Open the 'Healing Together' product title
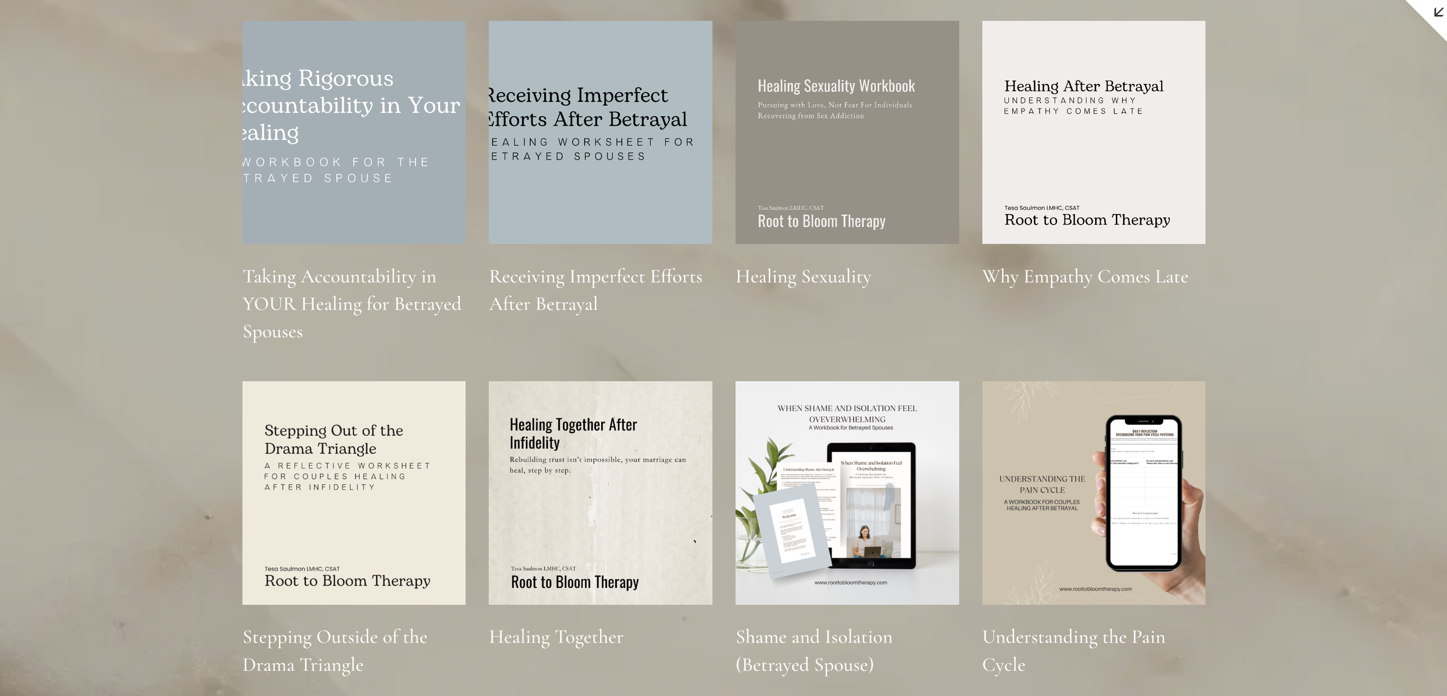Viewport: 1447px width, 696px height. click(x=556, y=637)
